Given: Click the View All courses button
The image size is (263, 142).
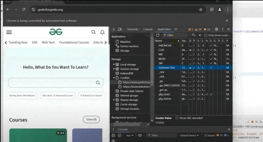Looking at the screenshot, I should pyautogui.click(x=91, y=119).
